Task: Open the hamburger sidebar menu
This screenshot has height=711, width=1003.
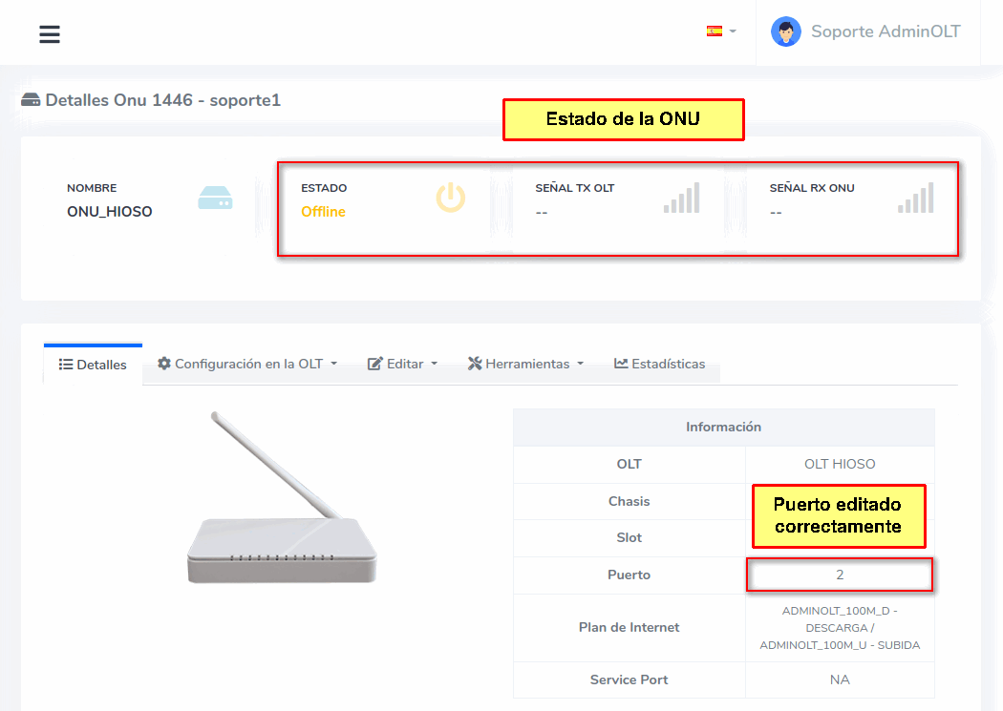Action: point(50,34)
